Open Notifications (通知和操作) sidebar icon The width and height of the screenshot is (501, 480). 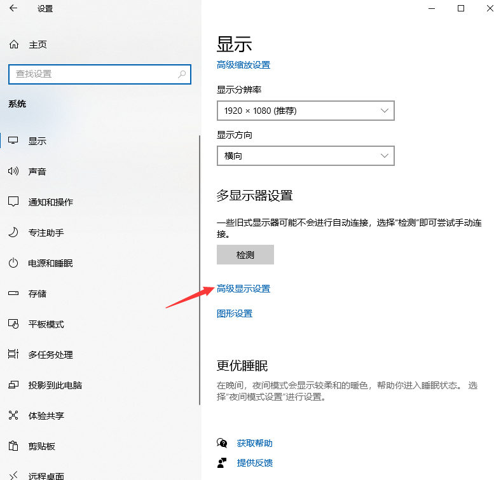click(13, 202)
